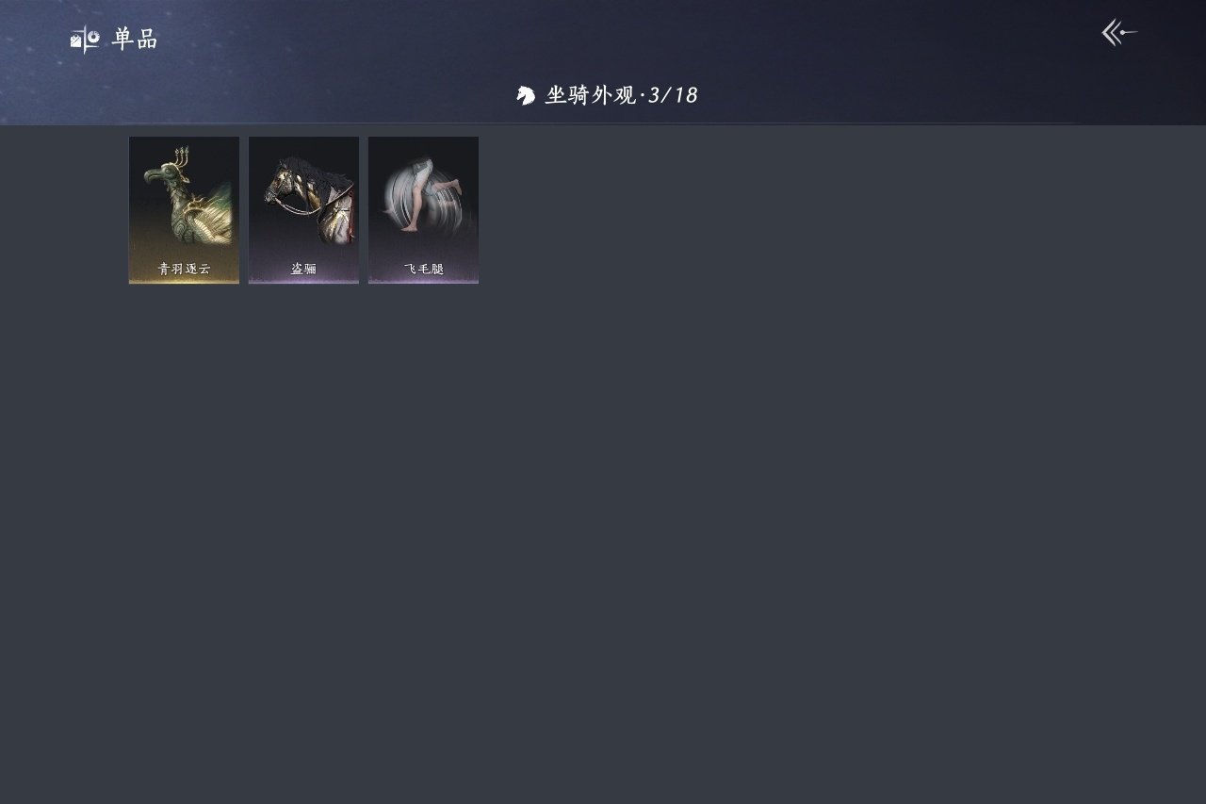Click the bare foot on 飞毛腿 card

(x=407, y=227)
